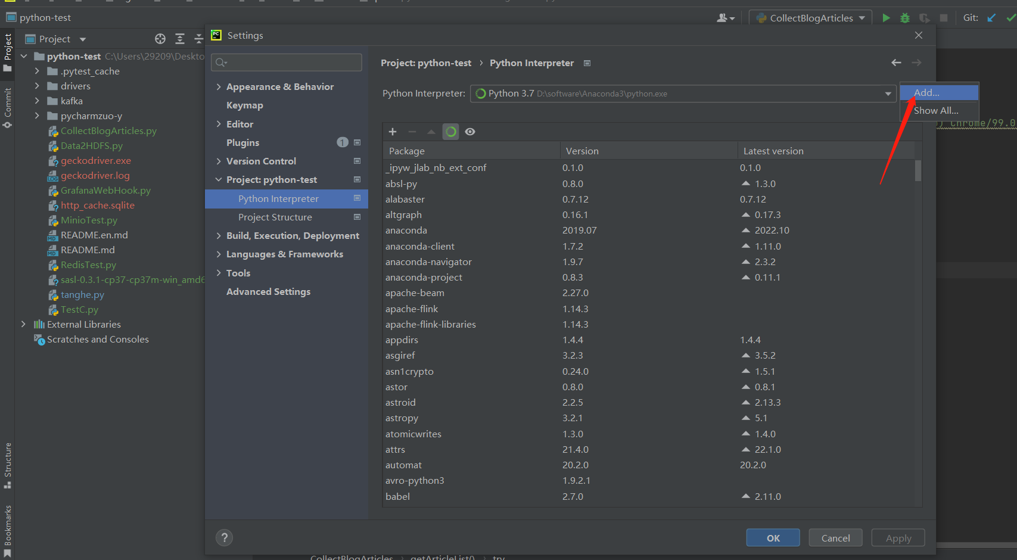The image size is (1017, 560).
Task: Open Project Structure settings page
Action: click(x=275, y=217)
